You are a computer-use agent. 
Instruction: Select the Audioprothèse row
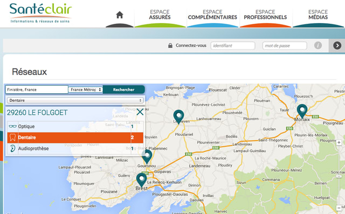click(x=75, y=148)
